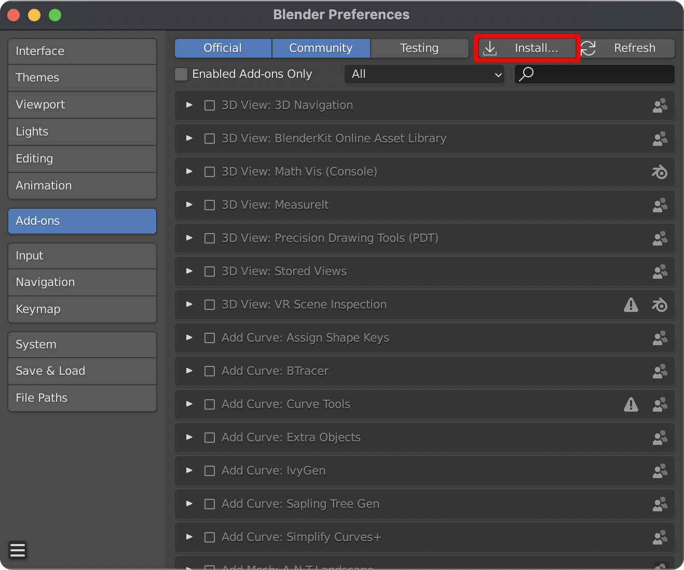
Task: Click the community icon on BlenderKit row
Action: click(x=660, y=139)
